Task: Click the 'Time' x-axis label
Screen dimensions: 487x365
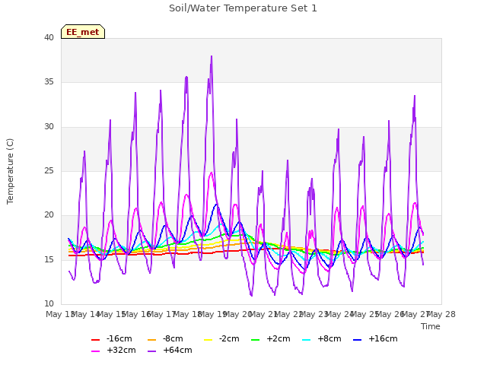Action: [431, 326]
